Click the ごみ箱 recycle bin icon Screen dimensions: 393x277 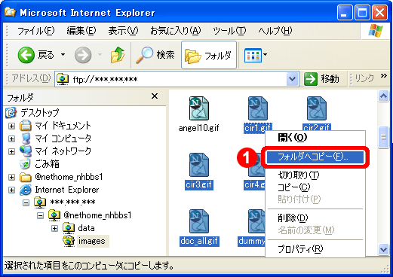(25, 164)
